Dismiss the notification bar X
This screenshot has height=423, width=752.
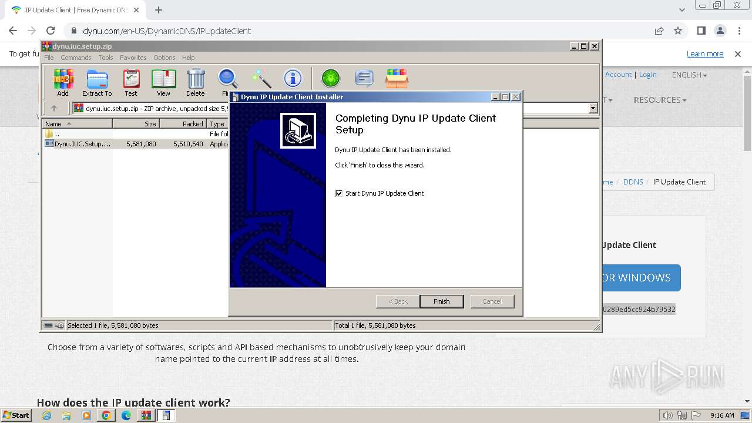[738, 53]
